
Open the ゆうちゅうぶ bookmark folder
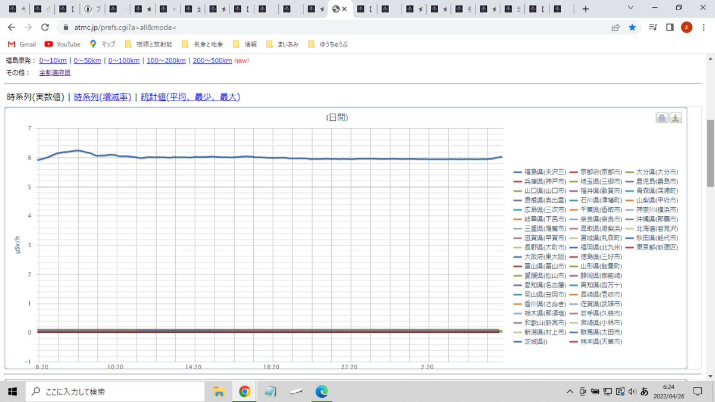coord(328,44)
